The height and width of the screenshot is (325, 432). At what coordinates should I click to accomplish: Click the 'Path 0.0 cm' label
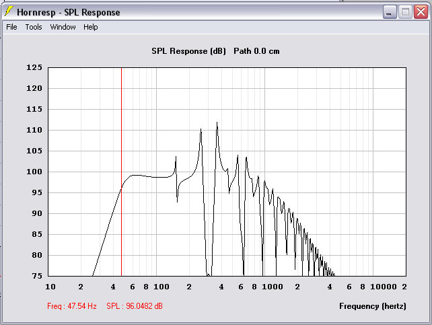pyautogui.click(x=256, y=51)
